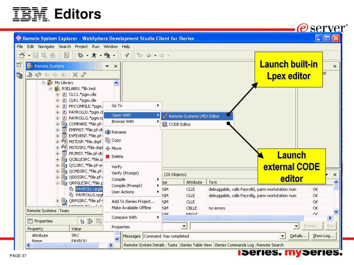Viewport: 354px width, 265px height.
Task: Switch to the iSeries Commands Log tab
Action: pyautogui.click(x=234, y=245)
